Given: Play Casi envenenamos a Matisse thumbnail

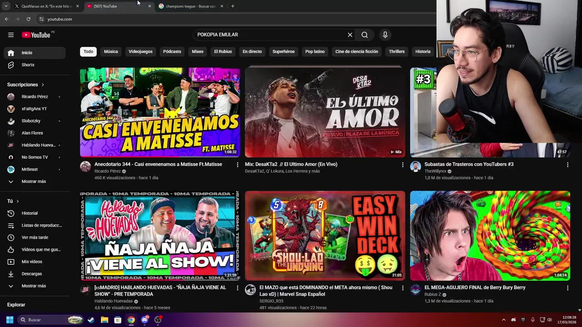Looking at the screenshot, I should (160, 112).
